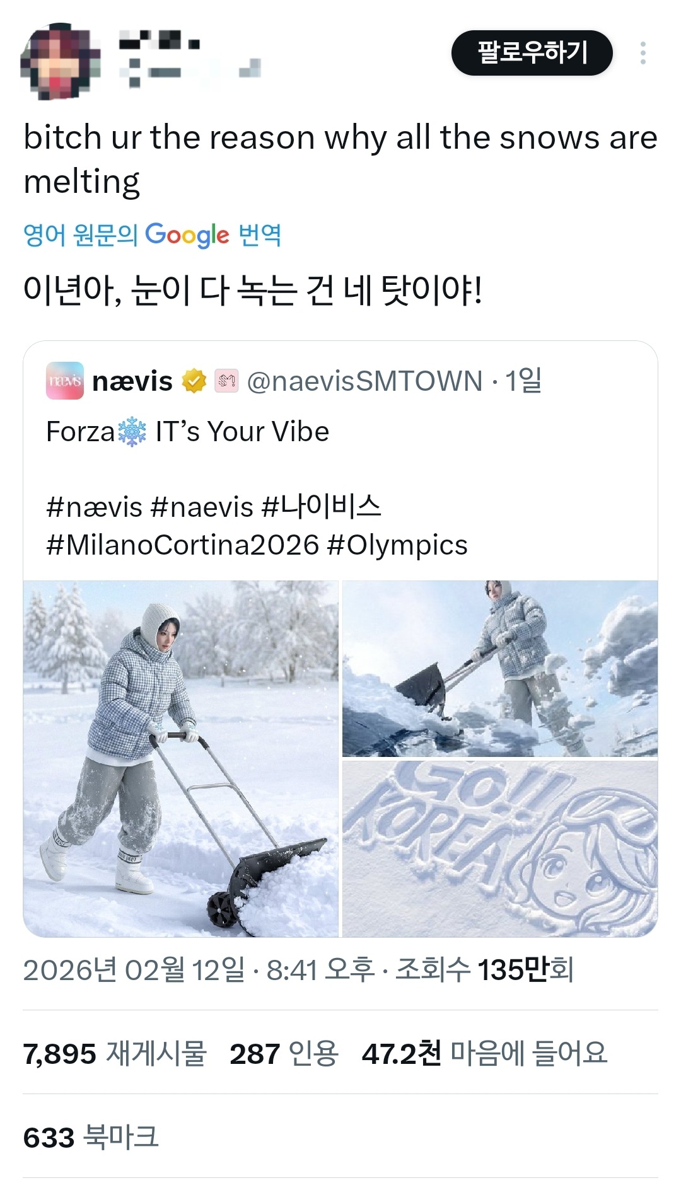Open the three-dot more options menu
The width and height of the screenshot is (681, 1195).
pos(643,54)
